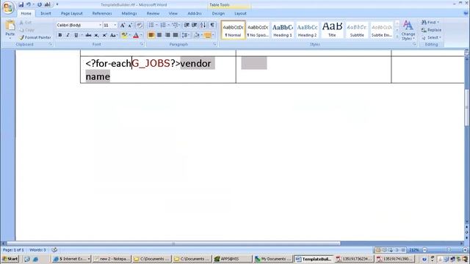Apply the text highlight color
This screenshot has width=470, height=264.
pyautogui.click(x=124, y=35)
